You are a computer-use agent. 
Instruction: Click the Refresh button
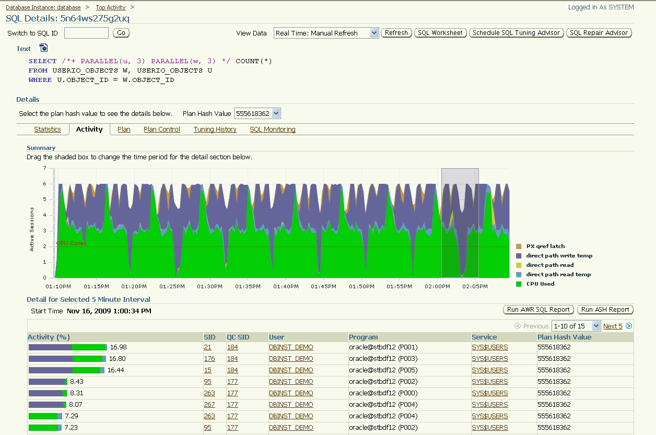click(x=396, y=33)
